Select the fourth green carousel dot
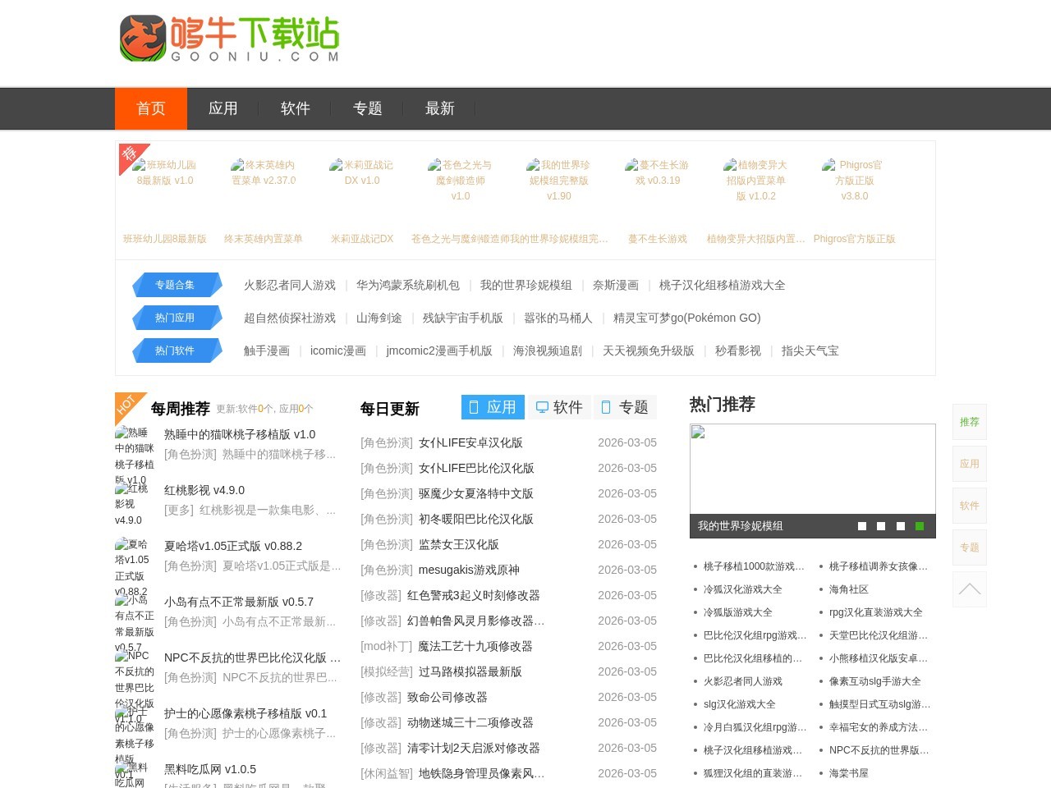The image size is (1051, 788). click(x=920, y=526)
